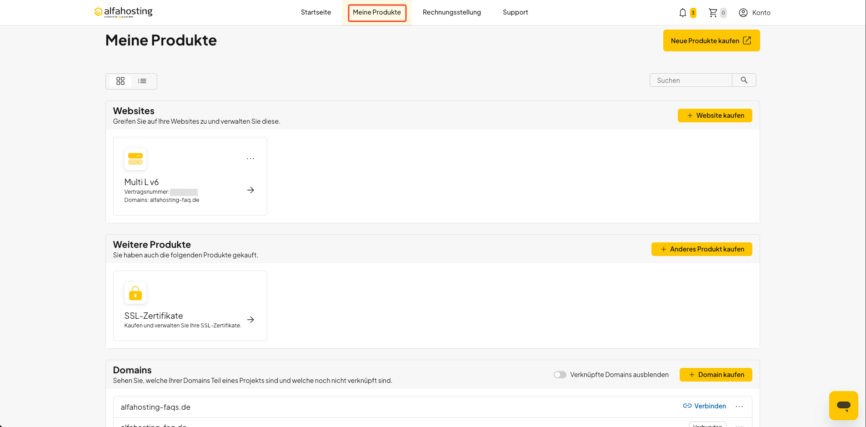Open three-dot menu for alfahosting-faqs.de
The height and width of the screenshot is (427, 866).
(x=739, y=407)
